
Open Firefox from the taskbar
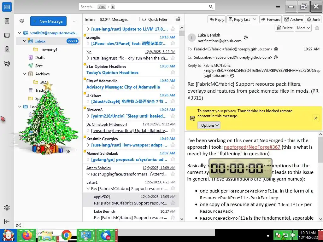click(27, 235)
